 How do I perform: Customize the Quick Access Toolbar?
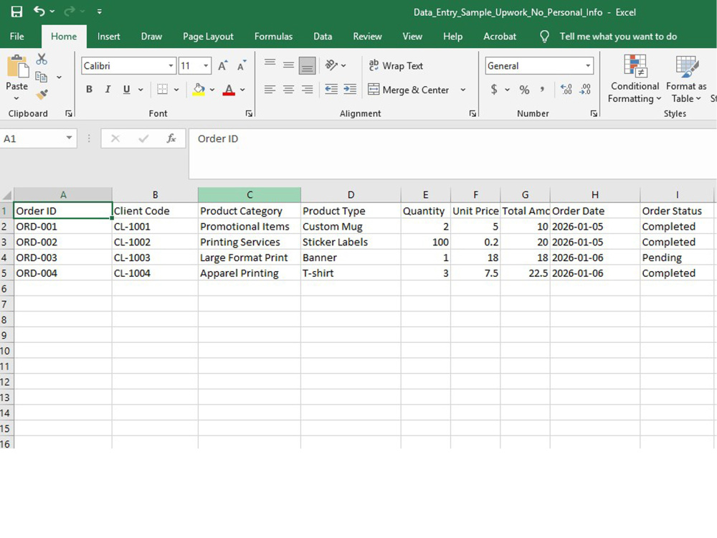[x=99, y=12]
